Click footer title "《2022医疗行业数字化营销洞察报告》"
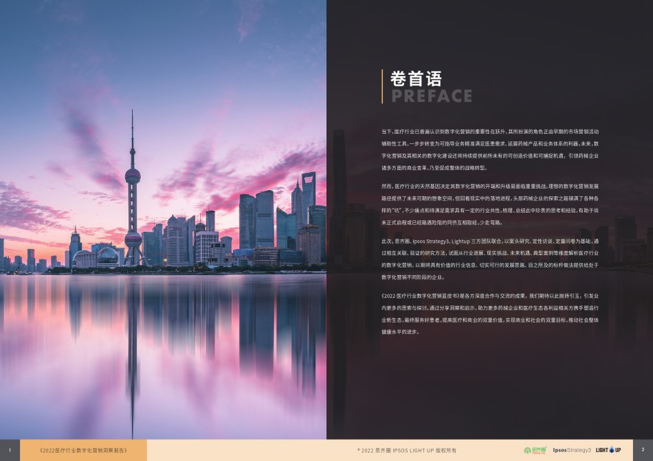Image resolution: width=653 pixels, height=461 pixels. pos(83,450)
